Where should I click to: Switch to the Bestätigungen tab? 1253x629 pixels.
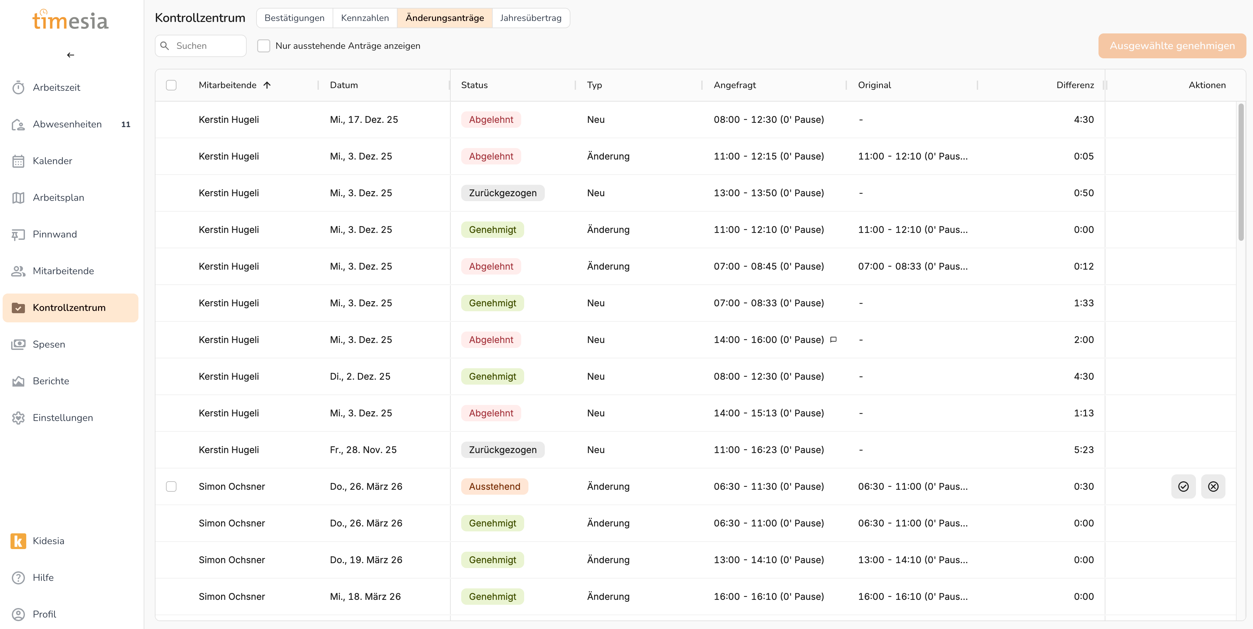[294, 18]
